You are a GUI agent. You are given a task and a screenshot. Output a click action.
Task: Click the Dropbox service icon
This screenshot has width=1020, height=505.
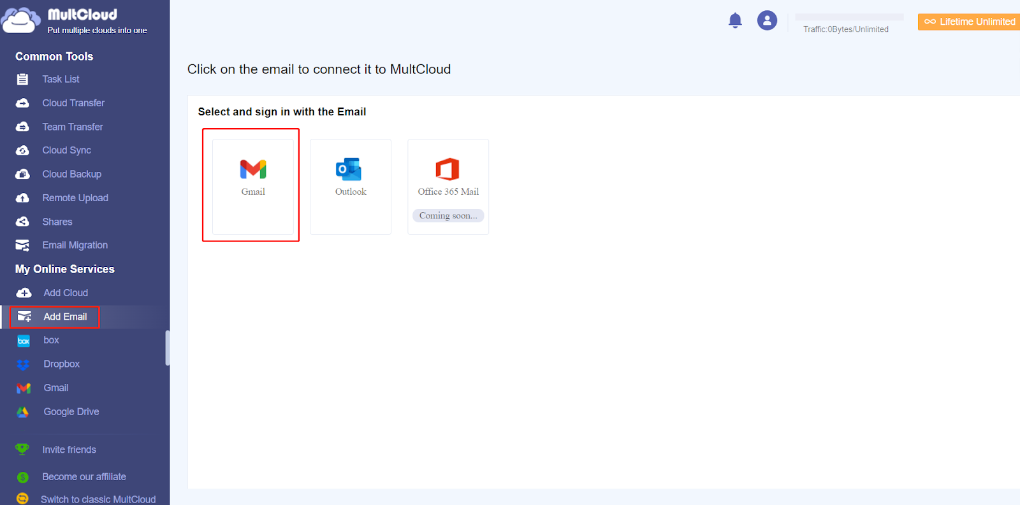coord(24,364)
